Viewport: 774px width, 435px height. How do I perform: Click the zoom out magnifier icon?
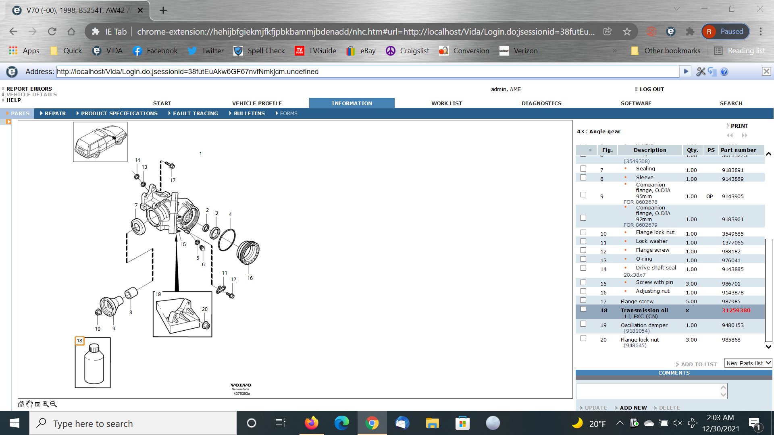54,404
